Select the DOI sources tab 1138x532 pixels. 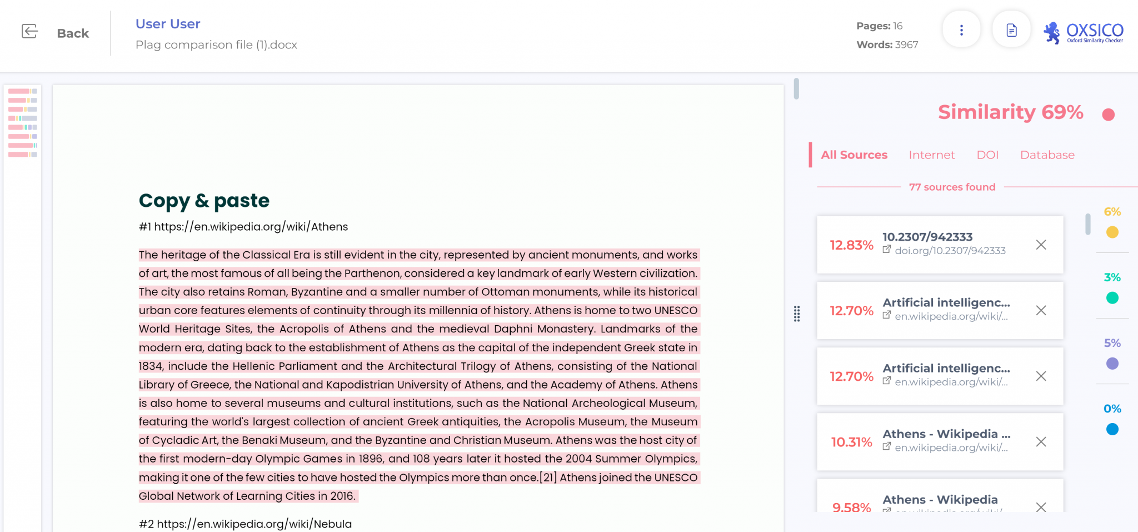coord(987,155)
